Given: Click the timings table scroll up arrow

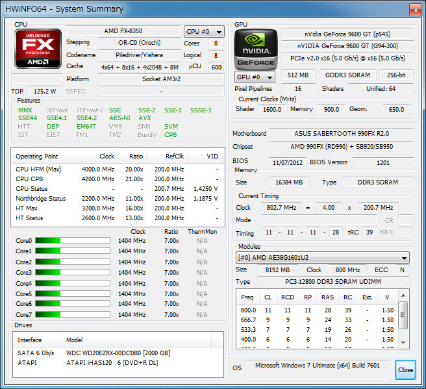Looking at the screenshot, I should click(403, 295).
